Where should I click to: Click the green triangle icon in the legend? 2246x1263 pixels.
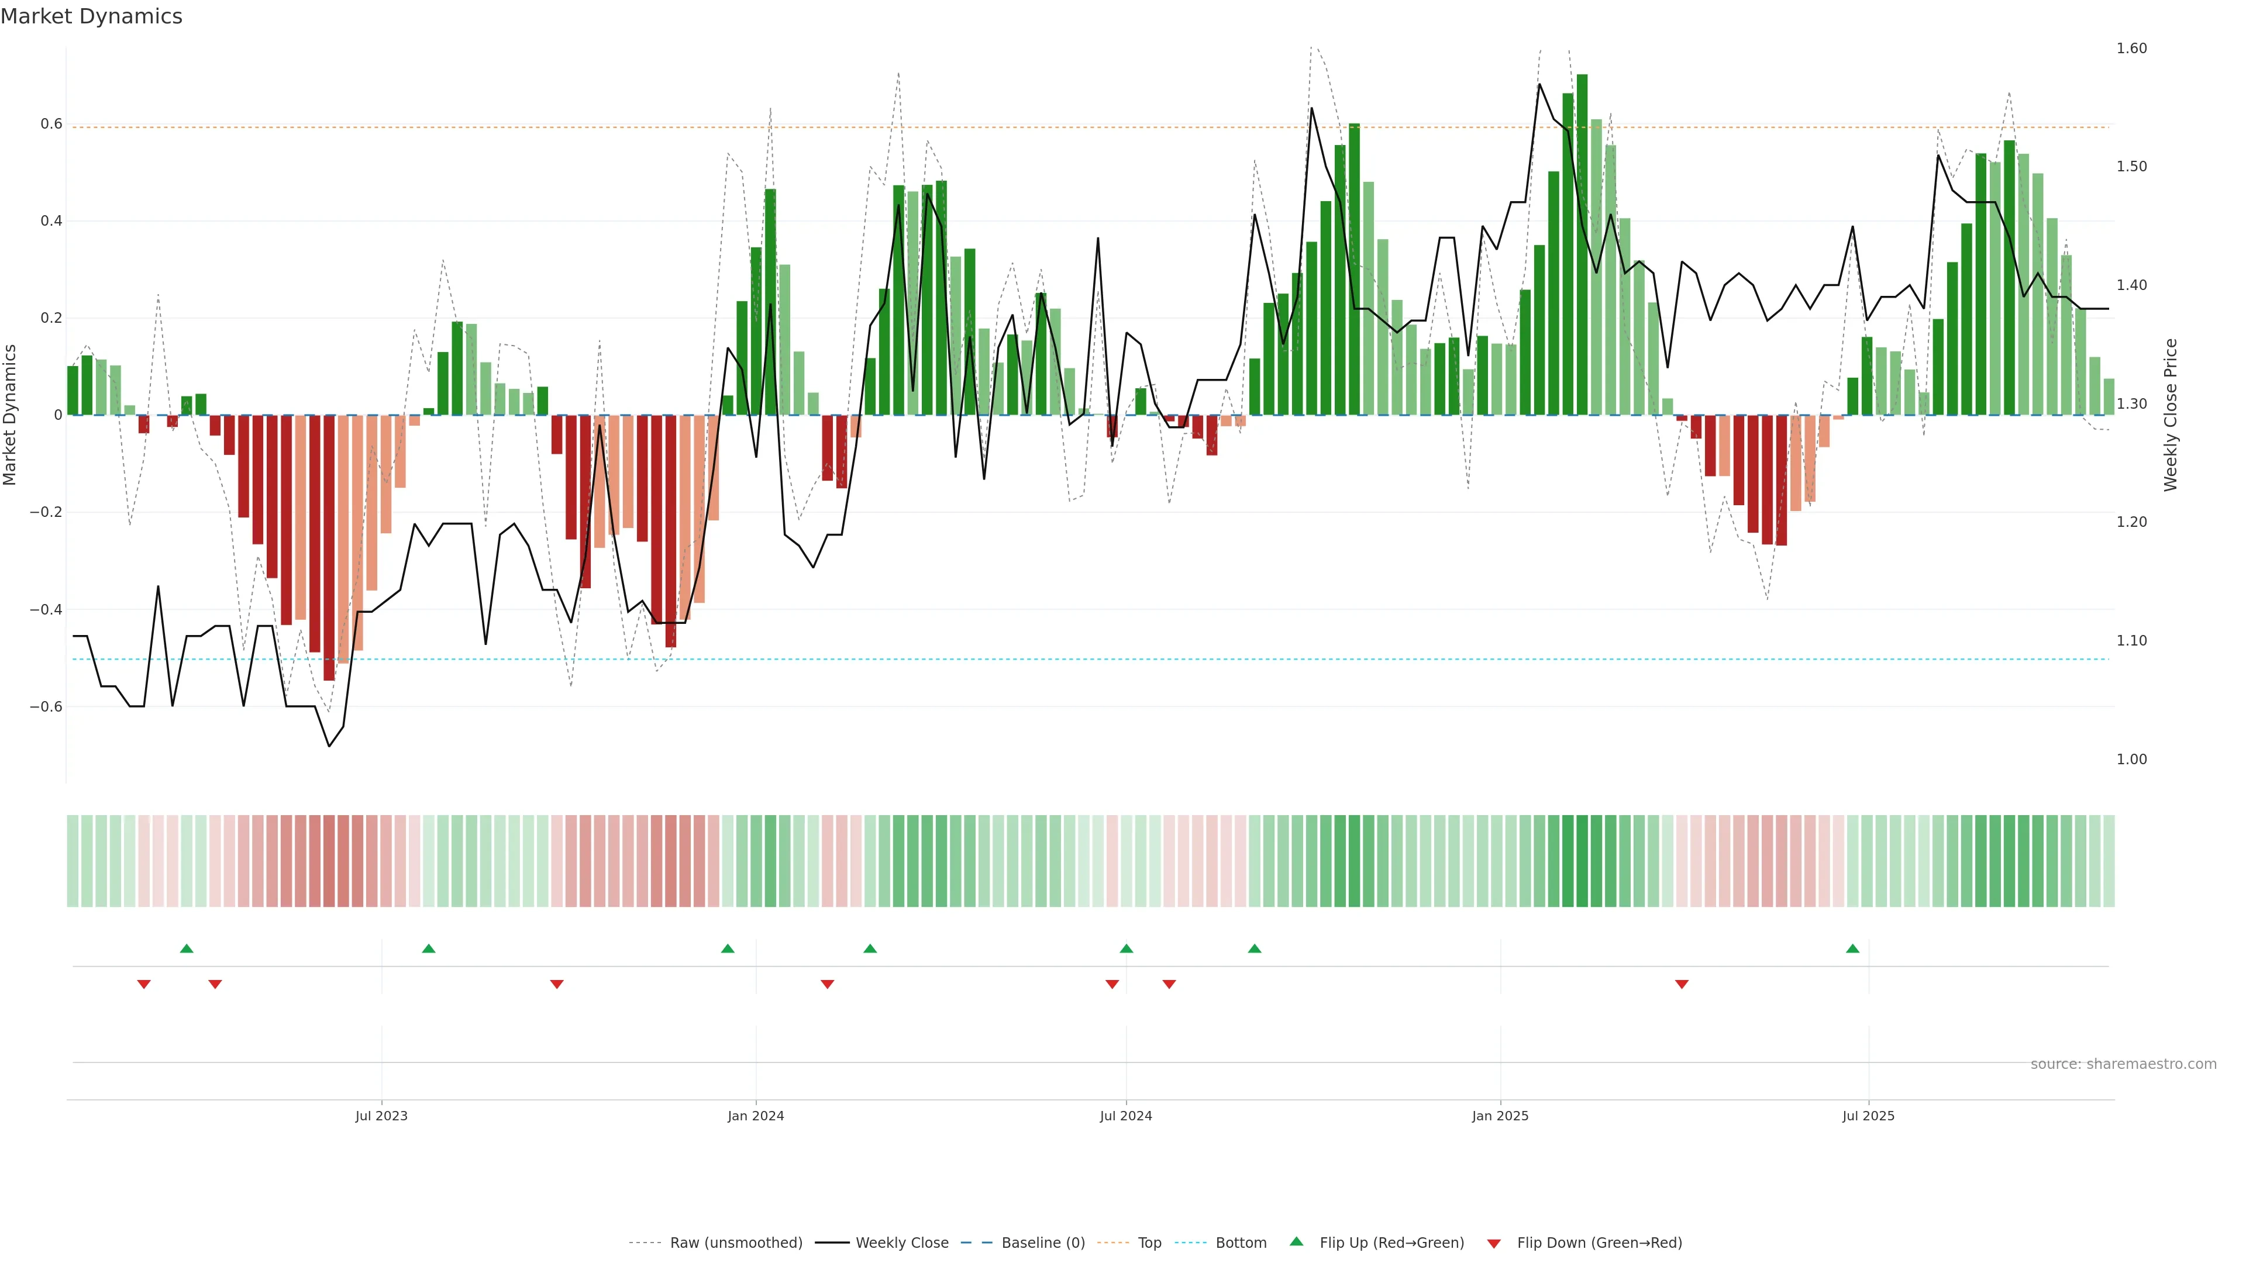[1297, 1241]
